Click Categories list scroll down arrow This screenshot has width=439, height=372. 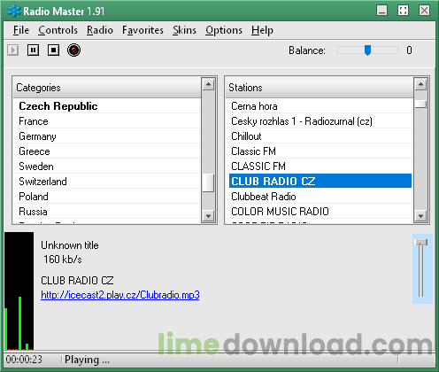click(x=208, y=216)
